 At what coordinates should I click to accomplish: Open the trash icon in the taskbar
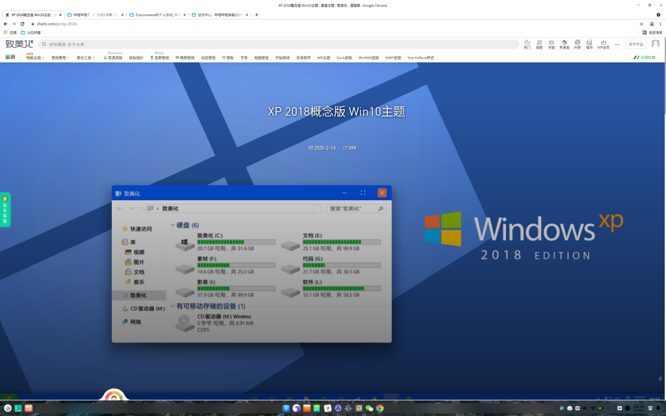point(650,408)
